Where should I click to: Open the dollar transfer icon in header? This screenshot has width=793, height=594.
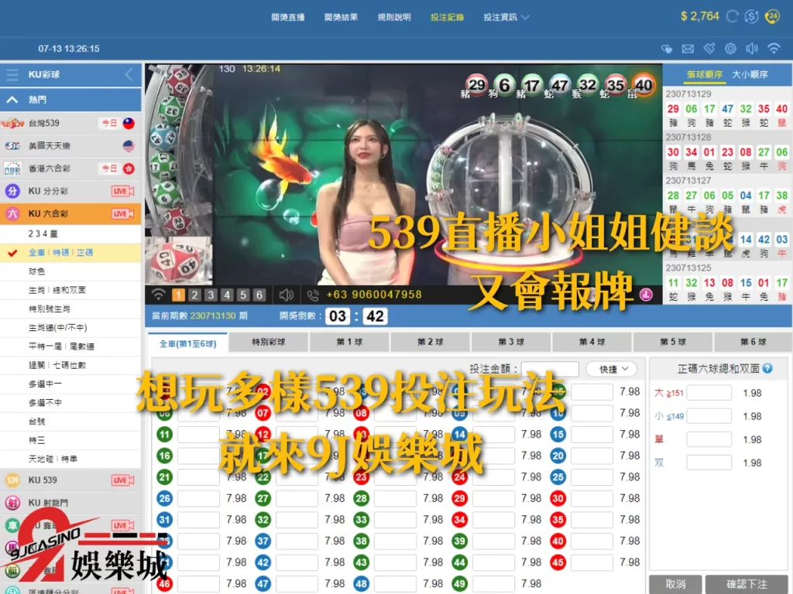click(x=751, y=17)
